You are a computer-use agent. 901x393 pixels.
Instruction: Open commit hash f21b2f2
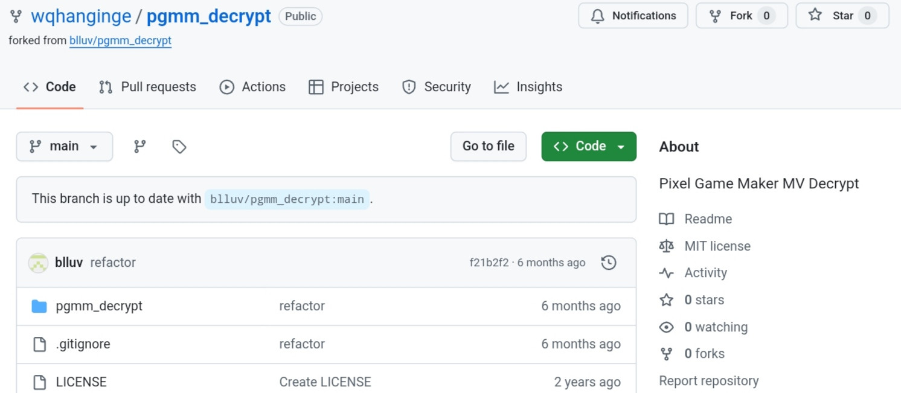click(489, 263)
